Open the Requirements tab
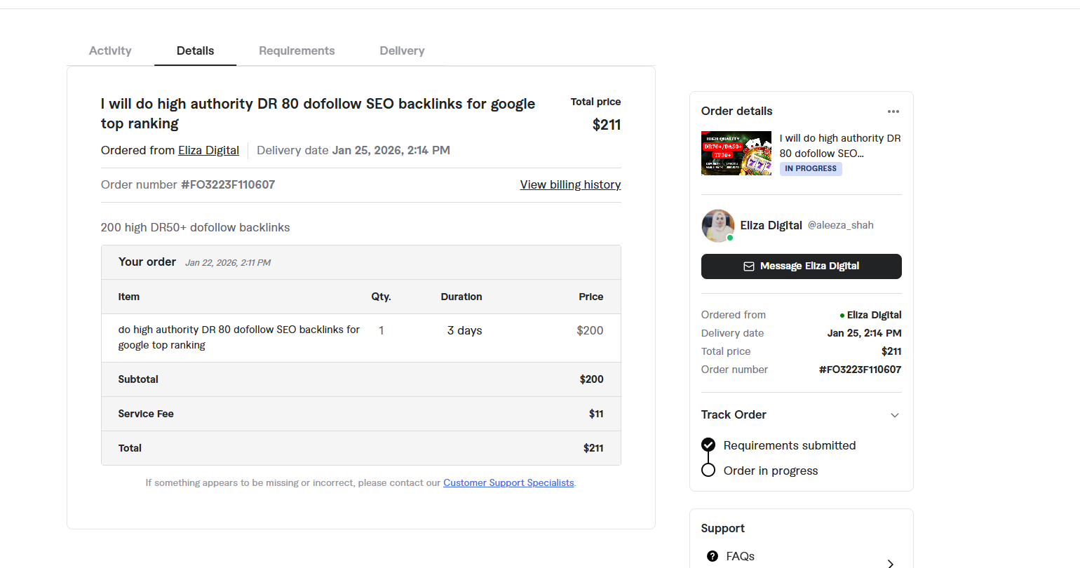Image resolution: width=1080 pixels, height=568 pixels. pyautogui.click(x=297, y=50)
